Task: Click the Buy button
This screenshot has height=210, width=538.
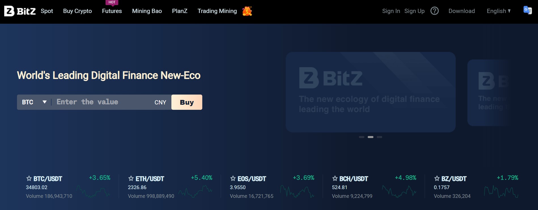Action: pyautogui.click(x=186, y=102)
